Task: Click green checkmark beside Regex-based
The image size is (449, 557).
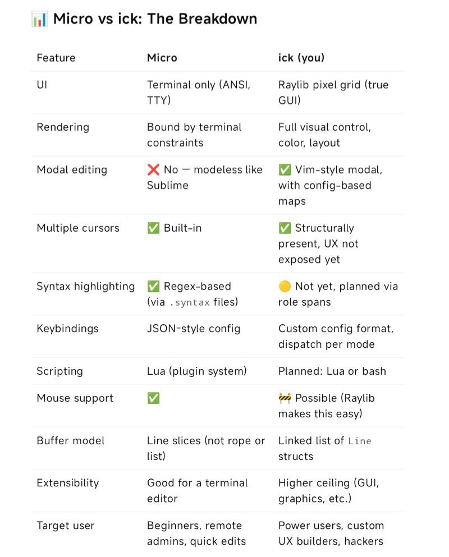Action: click(153, 286)
